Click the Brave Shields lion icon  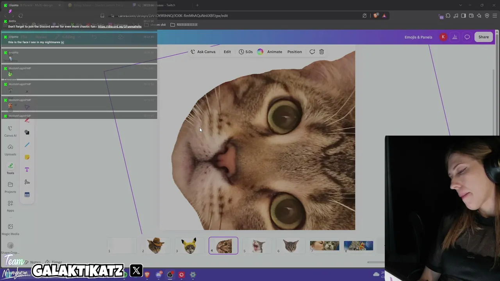coord(376,16)
